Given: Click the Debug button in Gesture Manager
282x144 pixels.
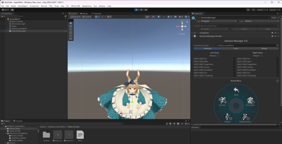Looking at the screenshot, I should (264, 48).
